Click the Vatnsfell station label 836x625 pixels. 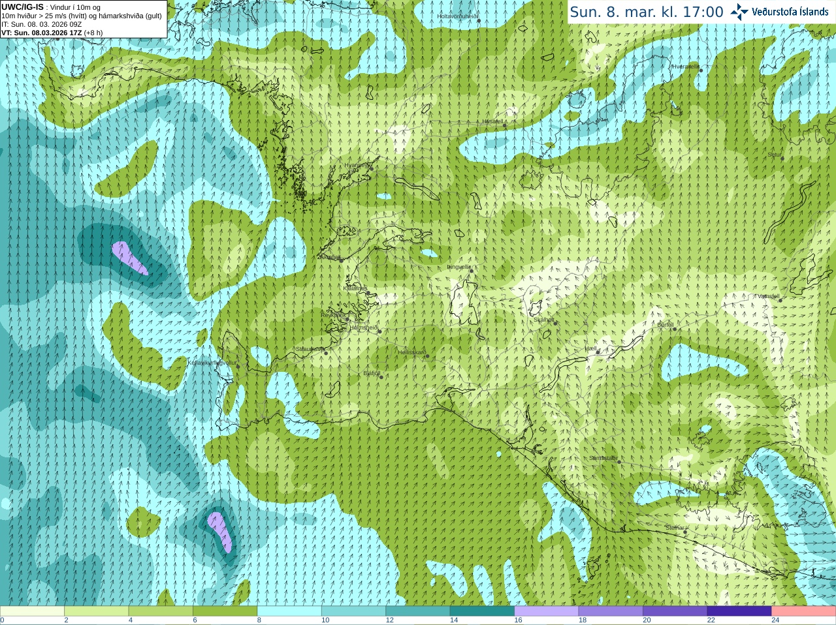point(769,296)
